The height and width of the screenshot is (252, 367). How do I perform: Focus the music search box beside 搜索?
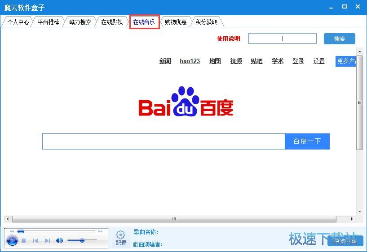point(283,38)
